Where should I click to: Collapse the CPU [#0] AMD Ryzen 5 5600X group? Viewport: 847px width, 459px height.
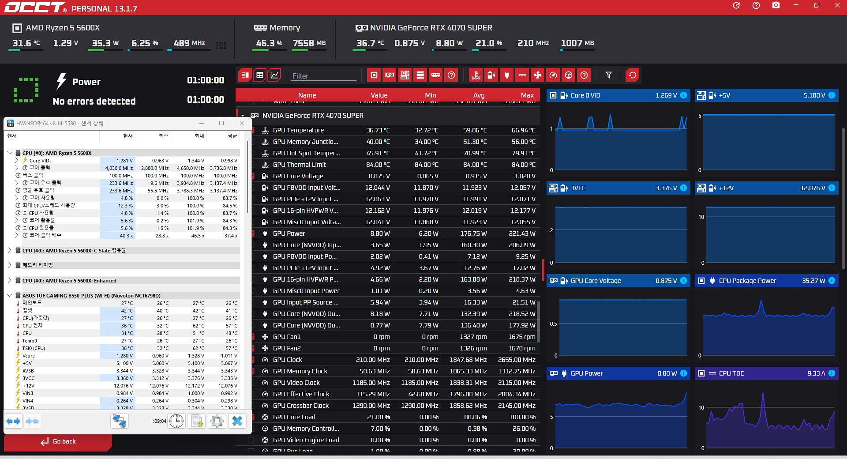click(10, 153)
